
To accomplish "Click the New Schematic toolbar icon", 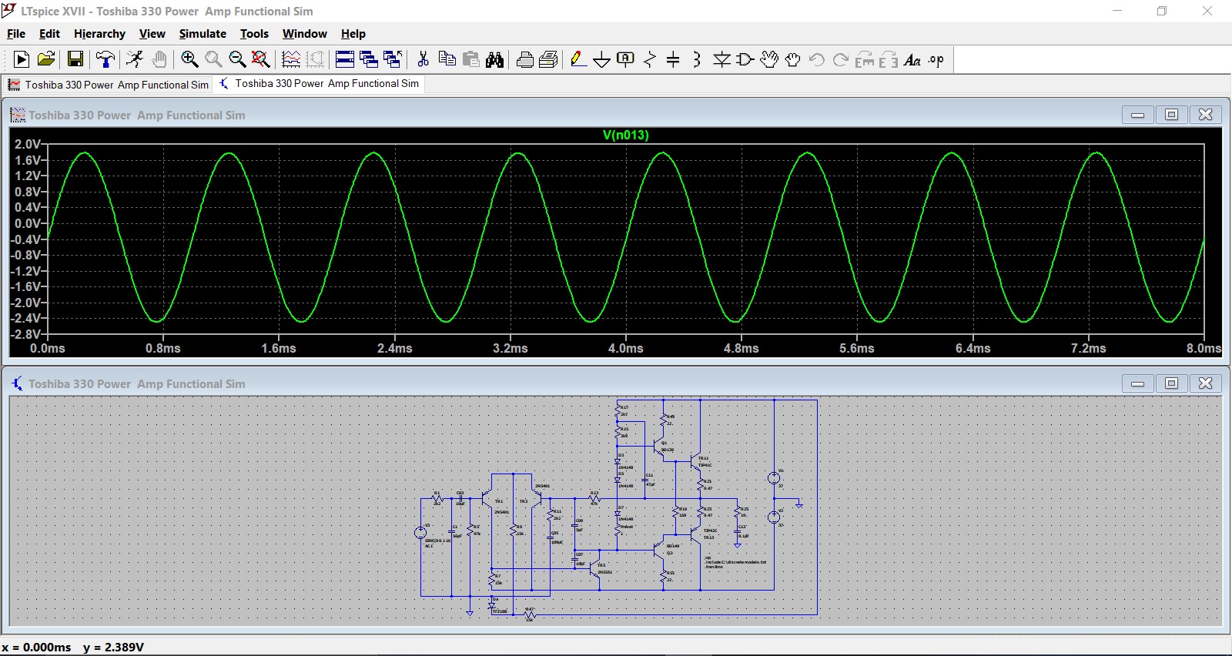I will coord(22,59).
